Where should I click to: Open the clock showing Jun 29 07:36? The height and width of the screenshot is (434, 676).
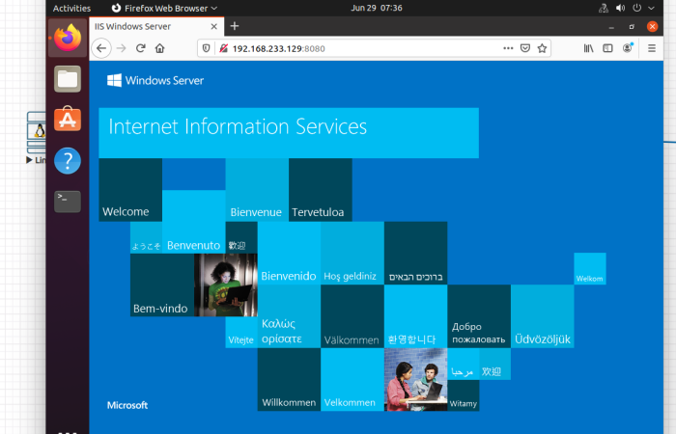(x=377, y=8)
